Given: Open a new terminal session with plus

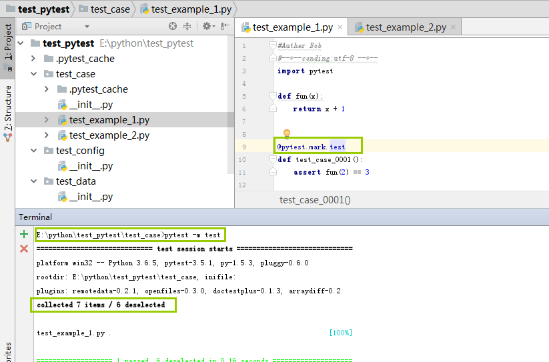Looking at the screenshot, I should pyautogui.click(x=24, y=234).
